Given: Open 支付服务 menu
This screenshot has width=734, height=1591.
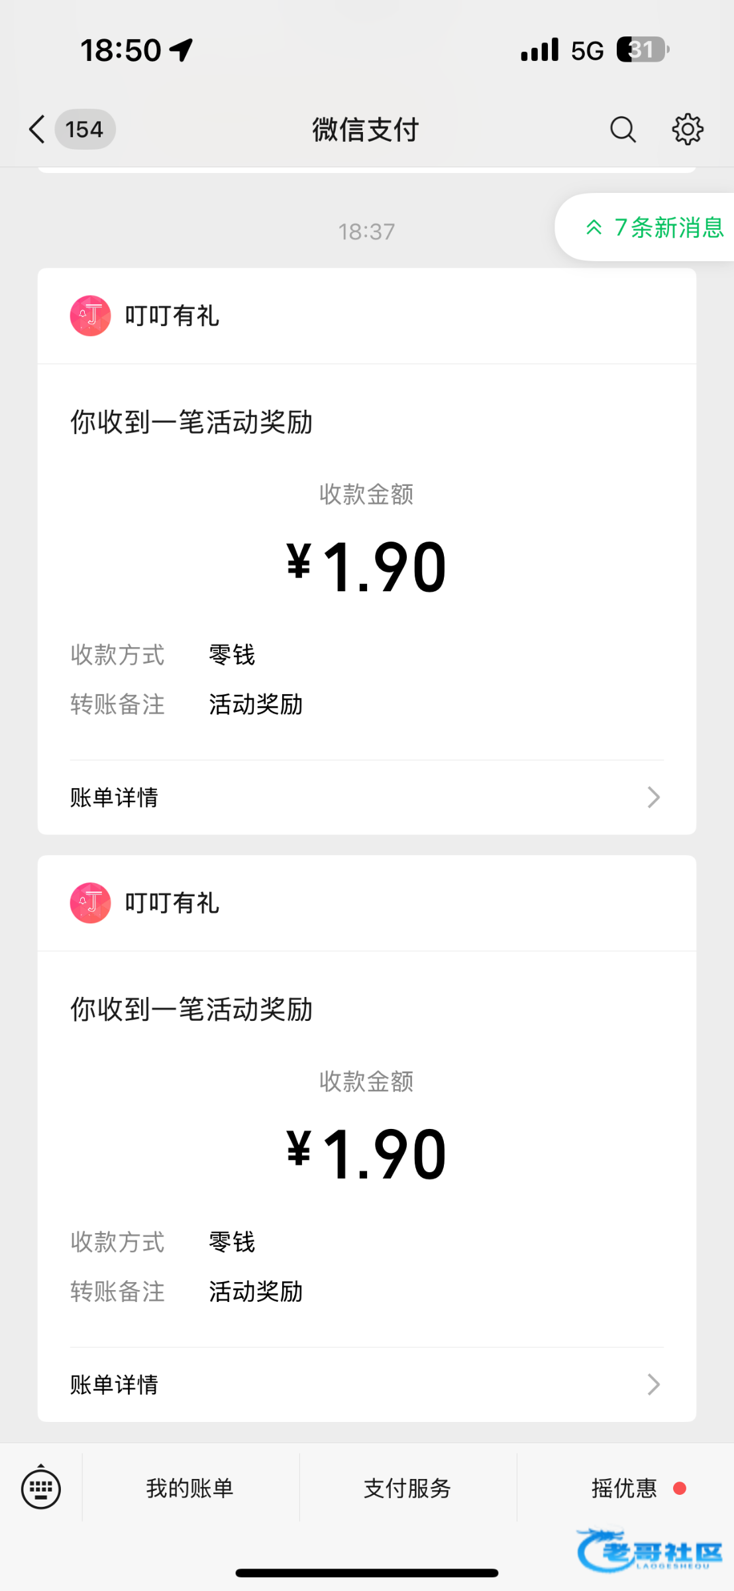Looking at the screenshot, I should click(407, 1488).
